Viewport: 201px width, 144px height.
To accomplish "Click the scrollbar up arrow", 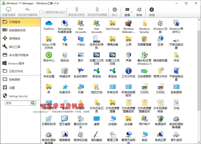I will [x=199, y=20].
